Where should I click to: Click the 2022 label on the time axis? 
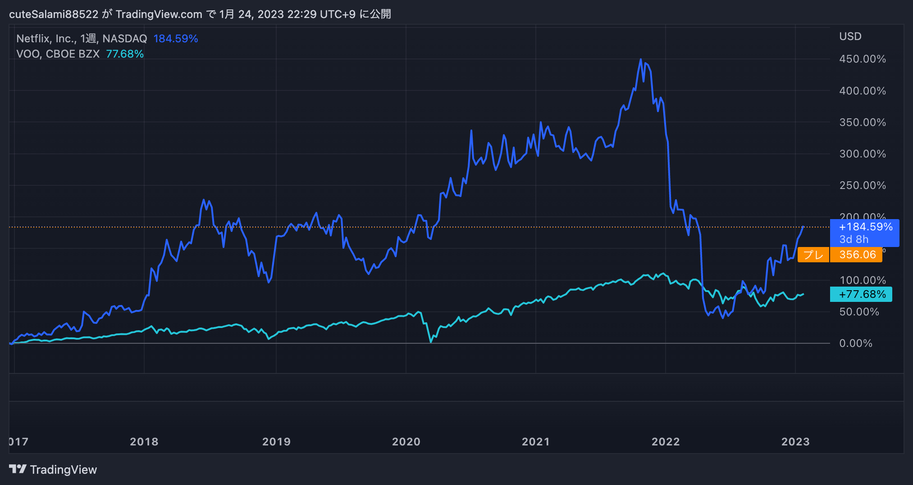click(x=666, y=442)
